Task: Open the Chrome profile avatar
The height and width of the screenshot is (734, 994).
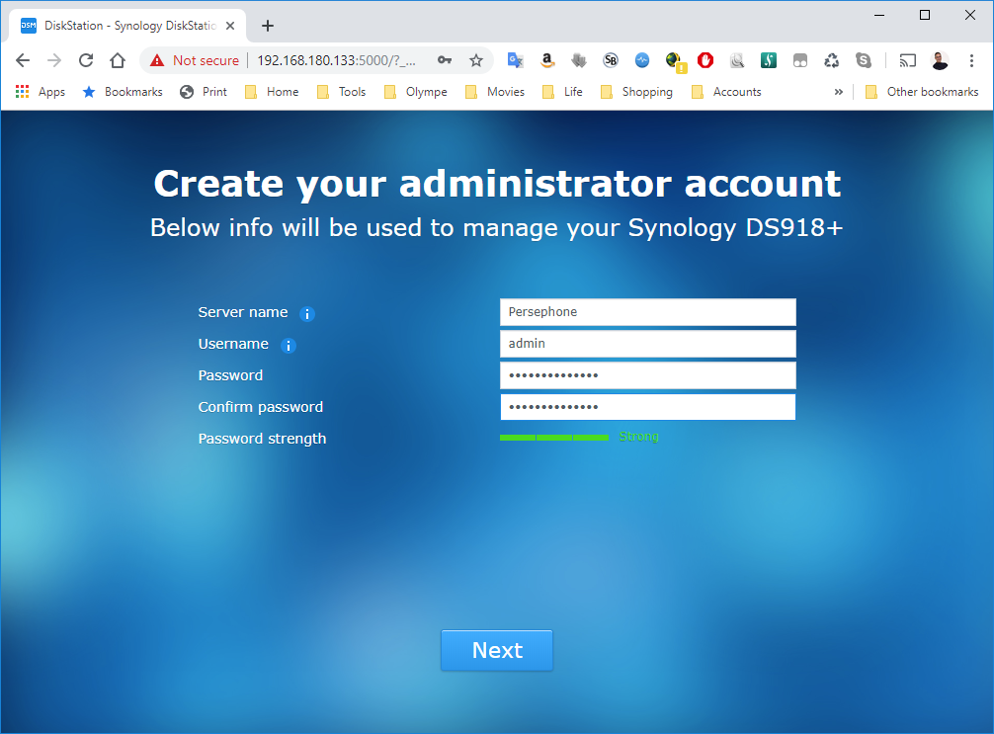Action: coord(940,60)
